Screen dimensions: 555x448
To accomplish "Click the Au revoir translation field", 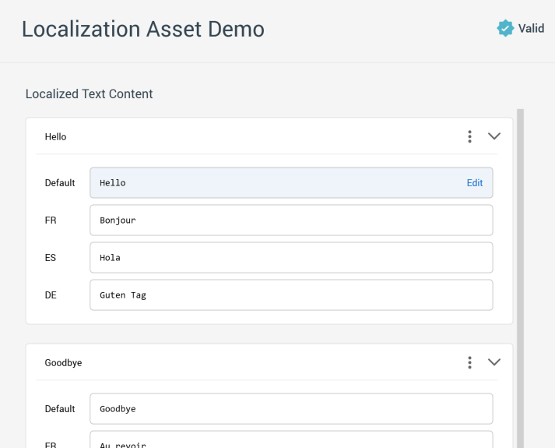I will pos(291,441).
